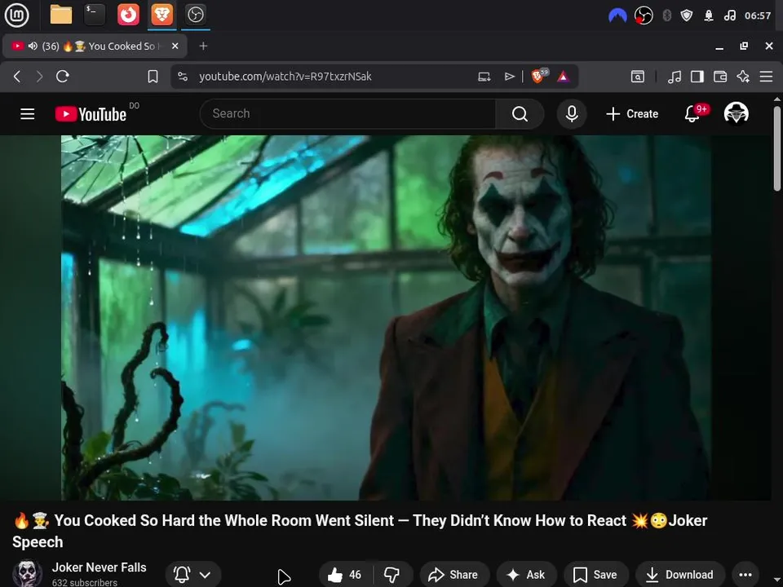This screenshot has width=783, height=587.
Task: Select the You Cooked So Hard browser tab
Action: click(95, 46)
